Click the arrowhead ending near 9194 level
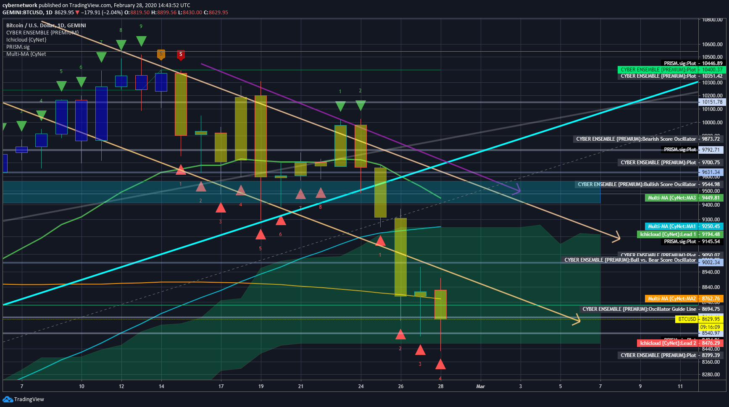 click(617, 237)
